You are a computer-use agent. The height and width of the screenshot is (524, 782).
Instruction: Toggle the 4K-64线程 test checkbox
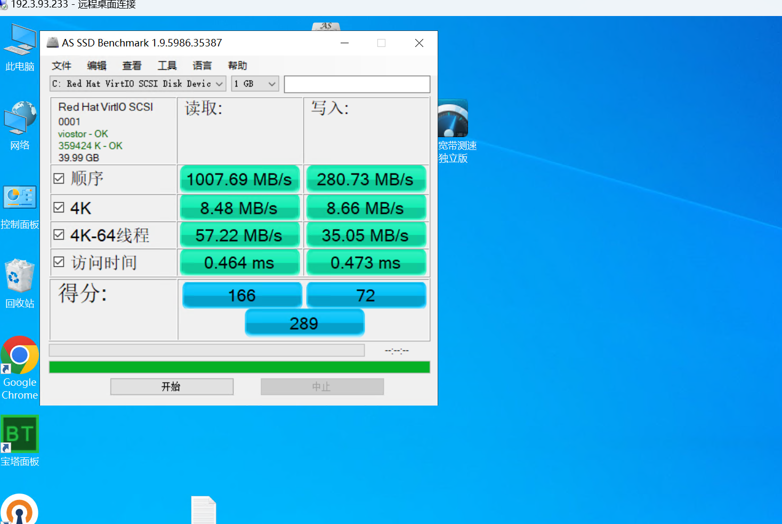(x=59, y=235)
